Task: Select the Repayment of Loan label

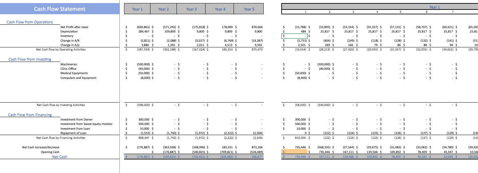Action: (x=74, y=133)
